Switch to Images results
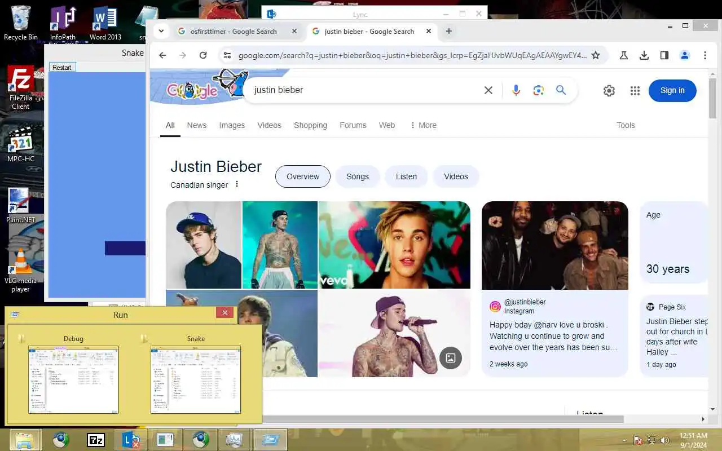 [x=232, y=125]
